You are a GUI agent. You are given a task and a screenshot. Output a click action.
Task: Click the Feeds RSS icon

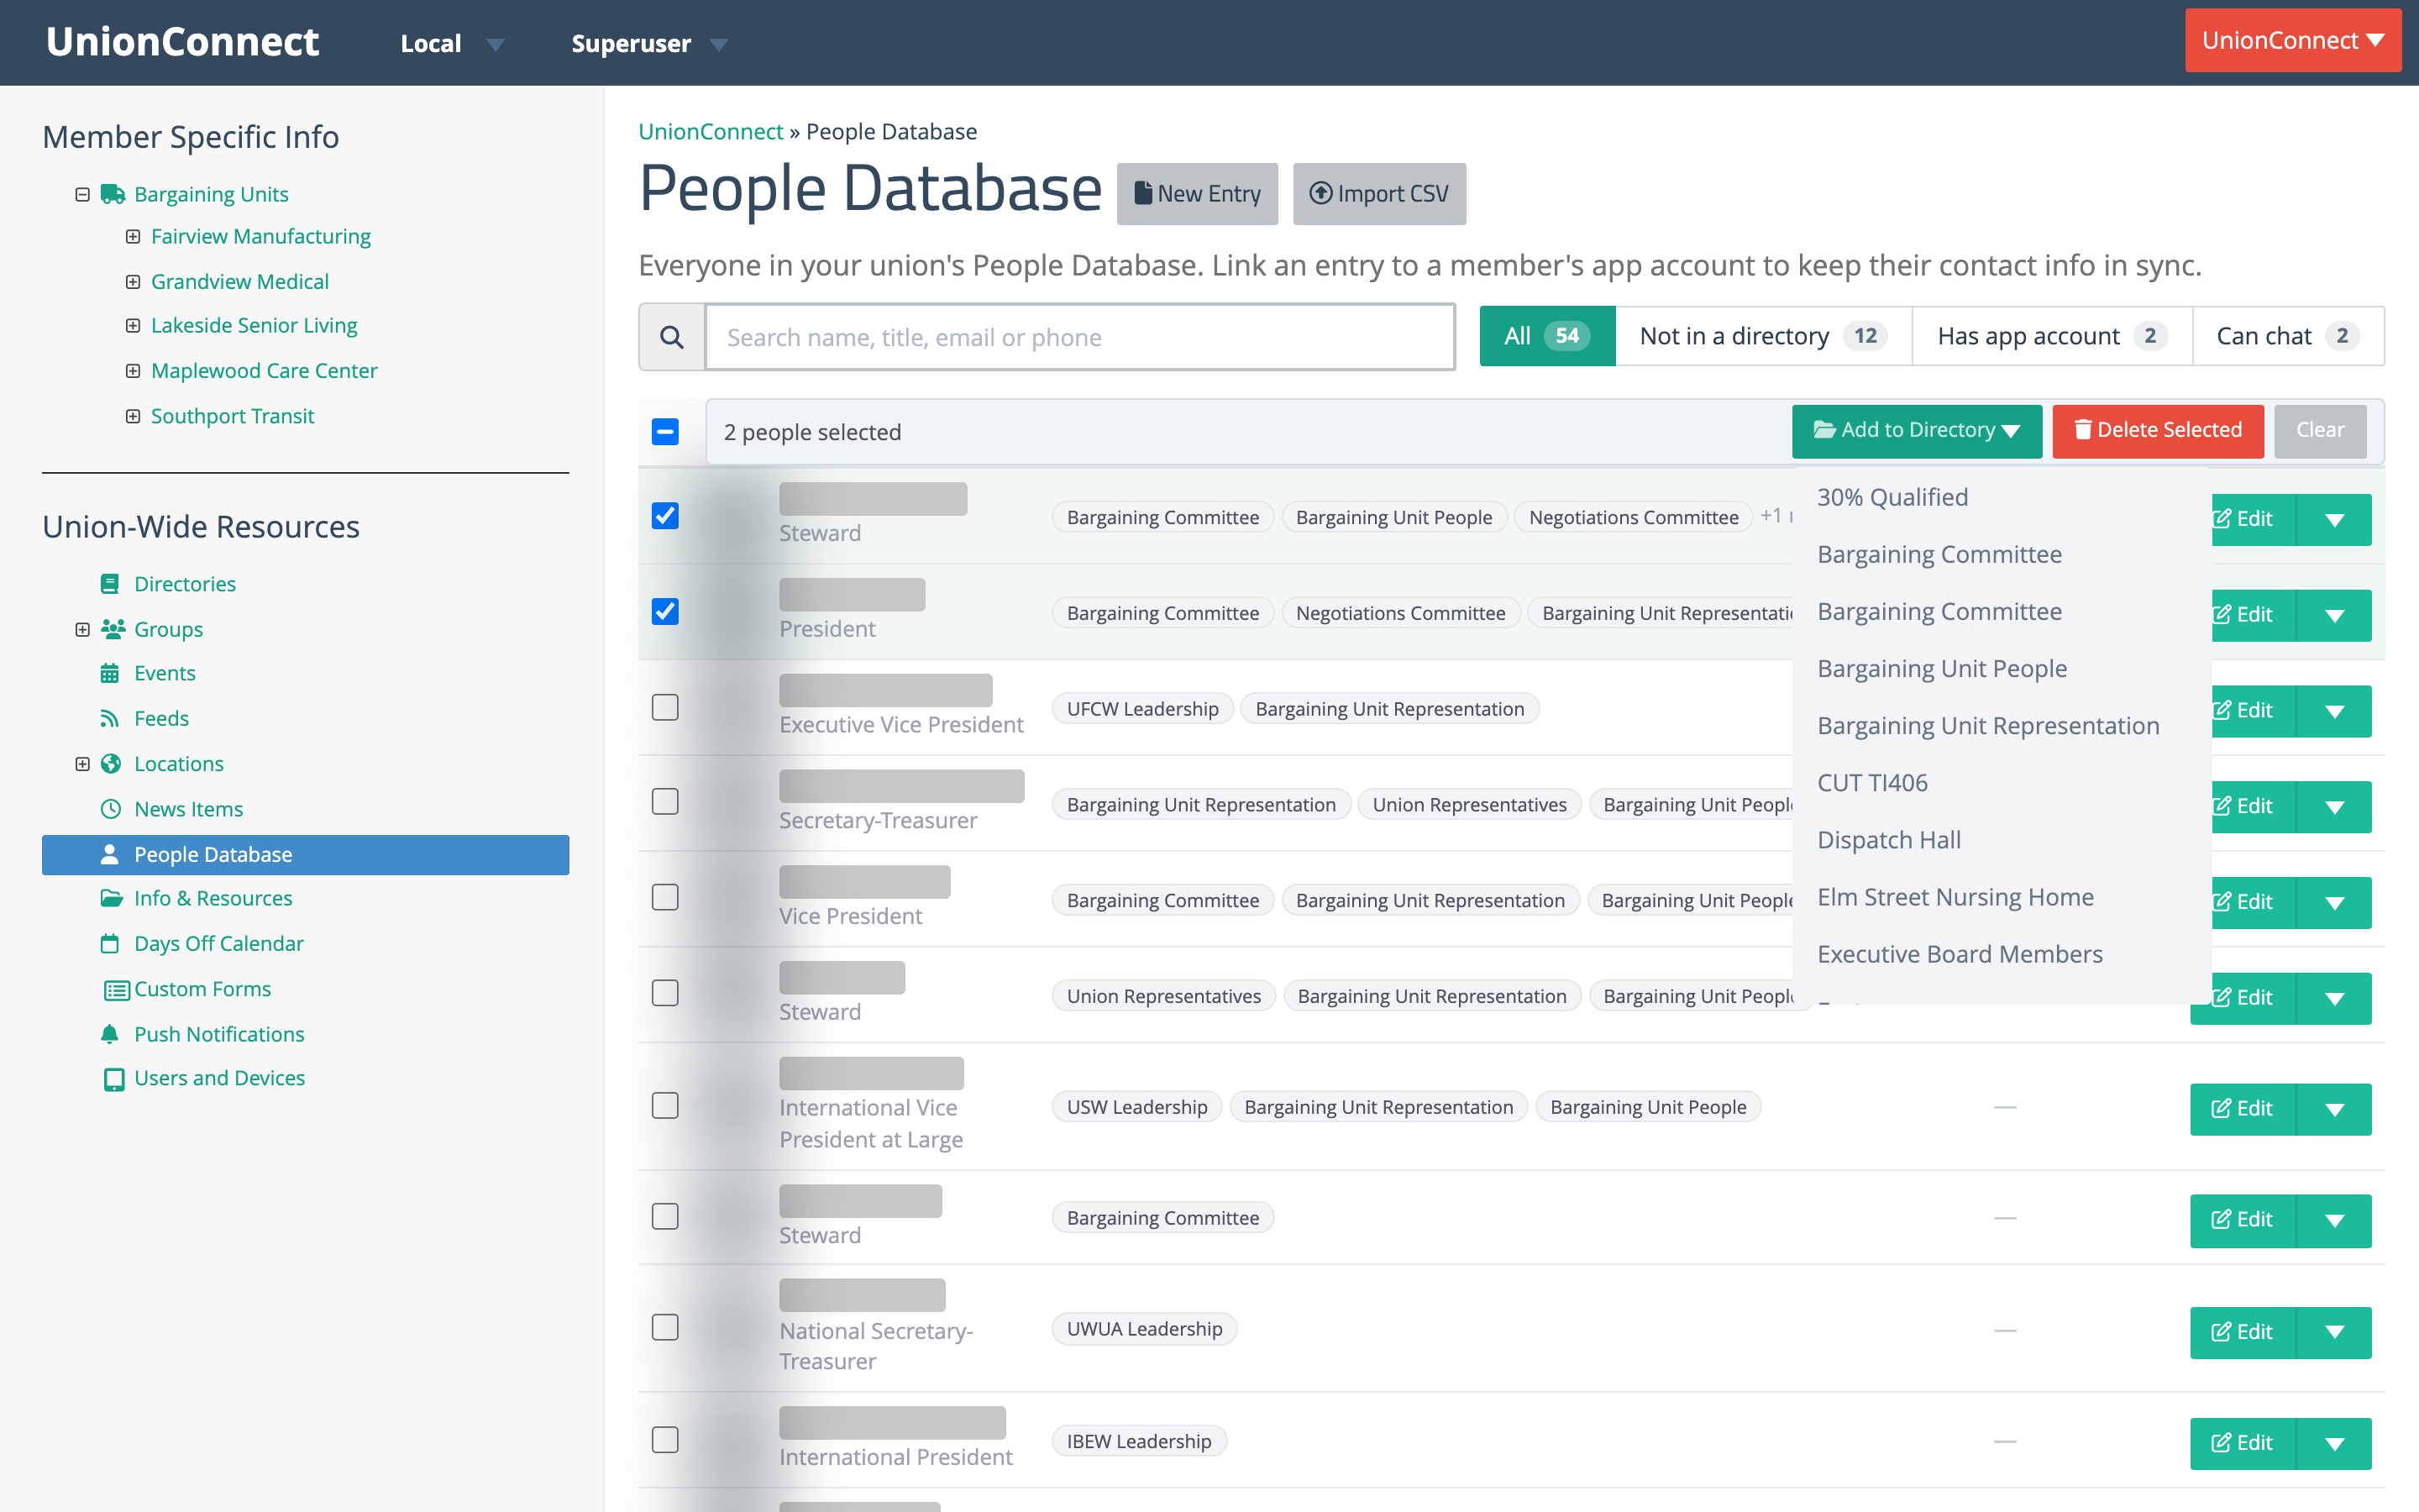(110, 718)
